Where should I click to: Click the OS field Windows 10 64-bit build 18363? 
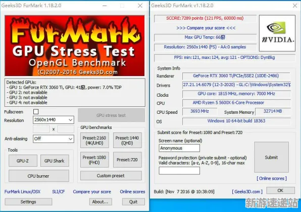click(x=236, y=121)
